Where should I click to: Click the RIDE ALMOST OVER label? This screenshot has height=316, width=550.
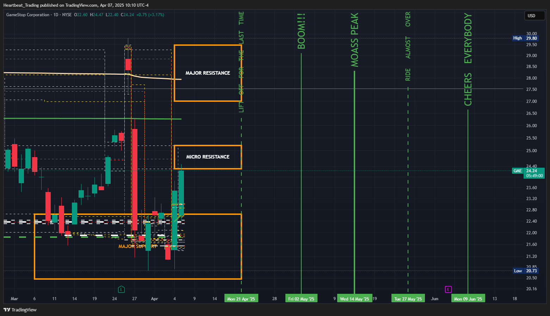[408, 46]
